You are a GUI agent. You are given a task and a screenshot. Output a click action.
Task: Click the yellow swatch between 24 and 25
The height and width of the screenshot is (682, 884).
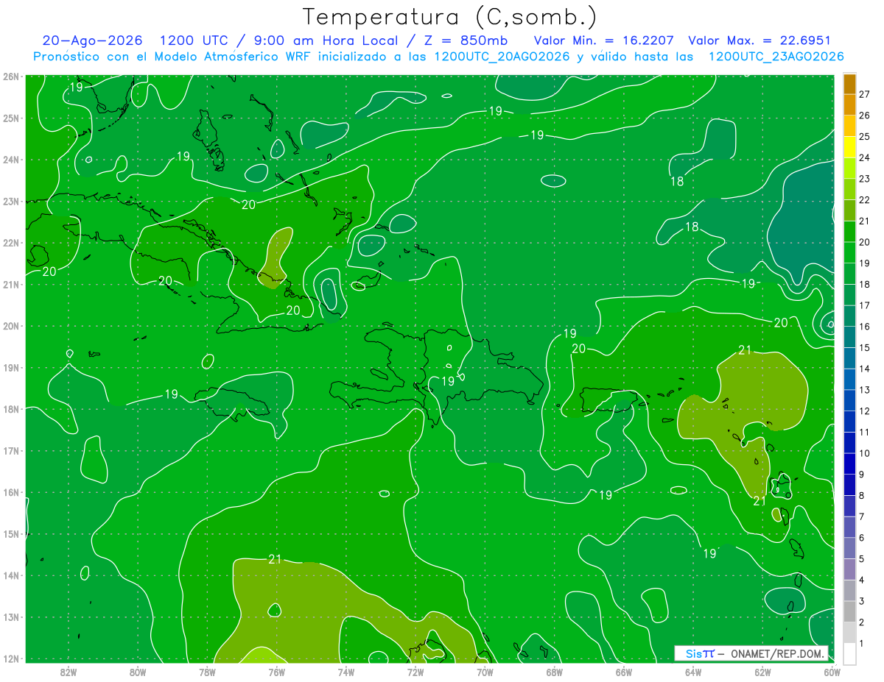coord(849,147)
